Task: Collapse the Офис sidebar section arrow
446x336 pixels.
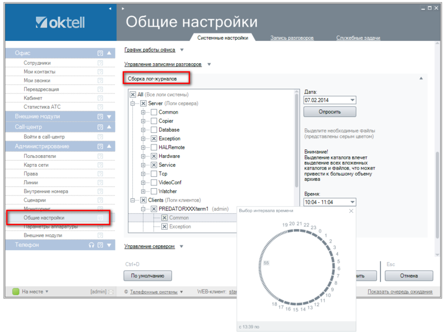Action: pyautogui.click(x=109, y=53)
